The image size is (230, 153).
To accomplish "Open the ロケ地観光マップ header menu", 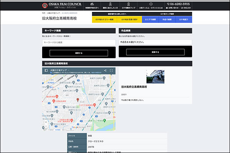I will pos(128,6).
